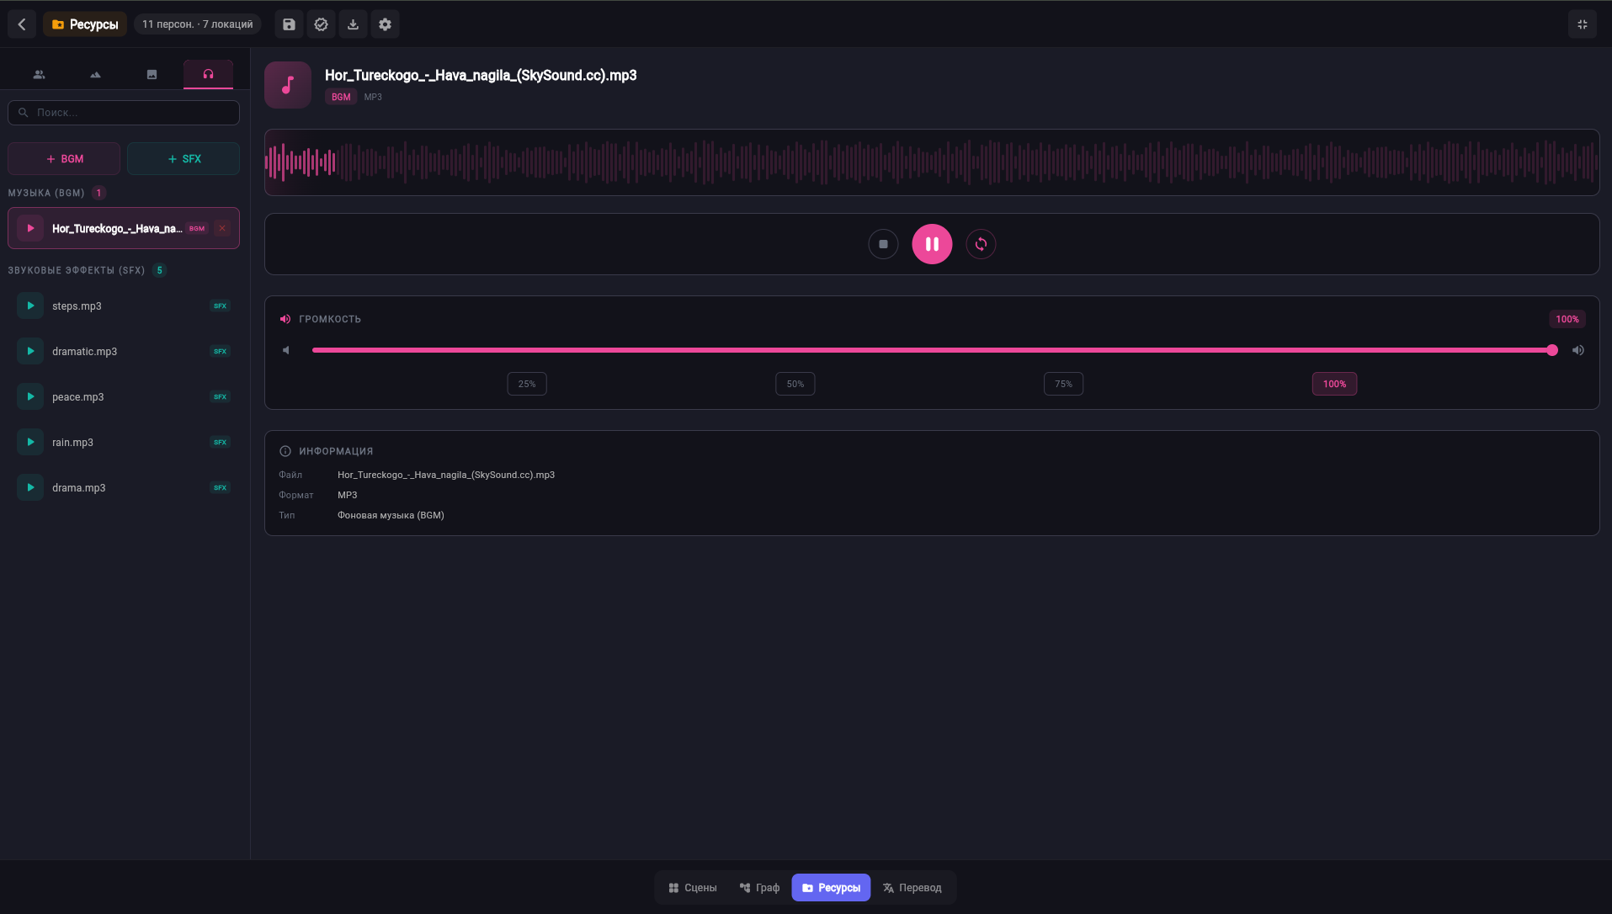The height and width of the screenshot is (914, 1612).
Task: Select the dramatic.mp3 row
Action: tap(124, 352)
